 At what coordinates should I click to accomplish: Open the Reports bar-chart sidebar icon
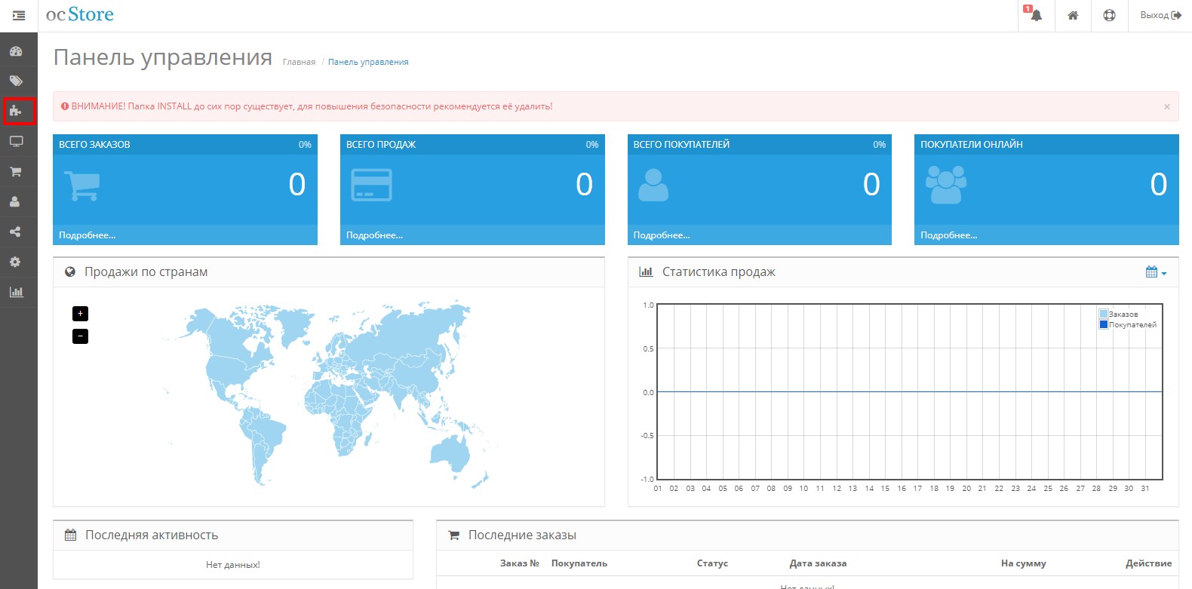coord(16,292)
